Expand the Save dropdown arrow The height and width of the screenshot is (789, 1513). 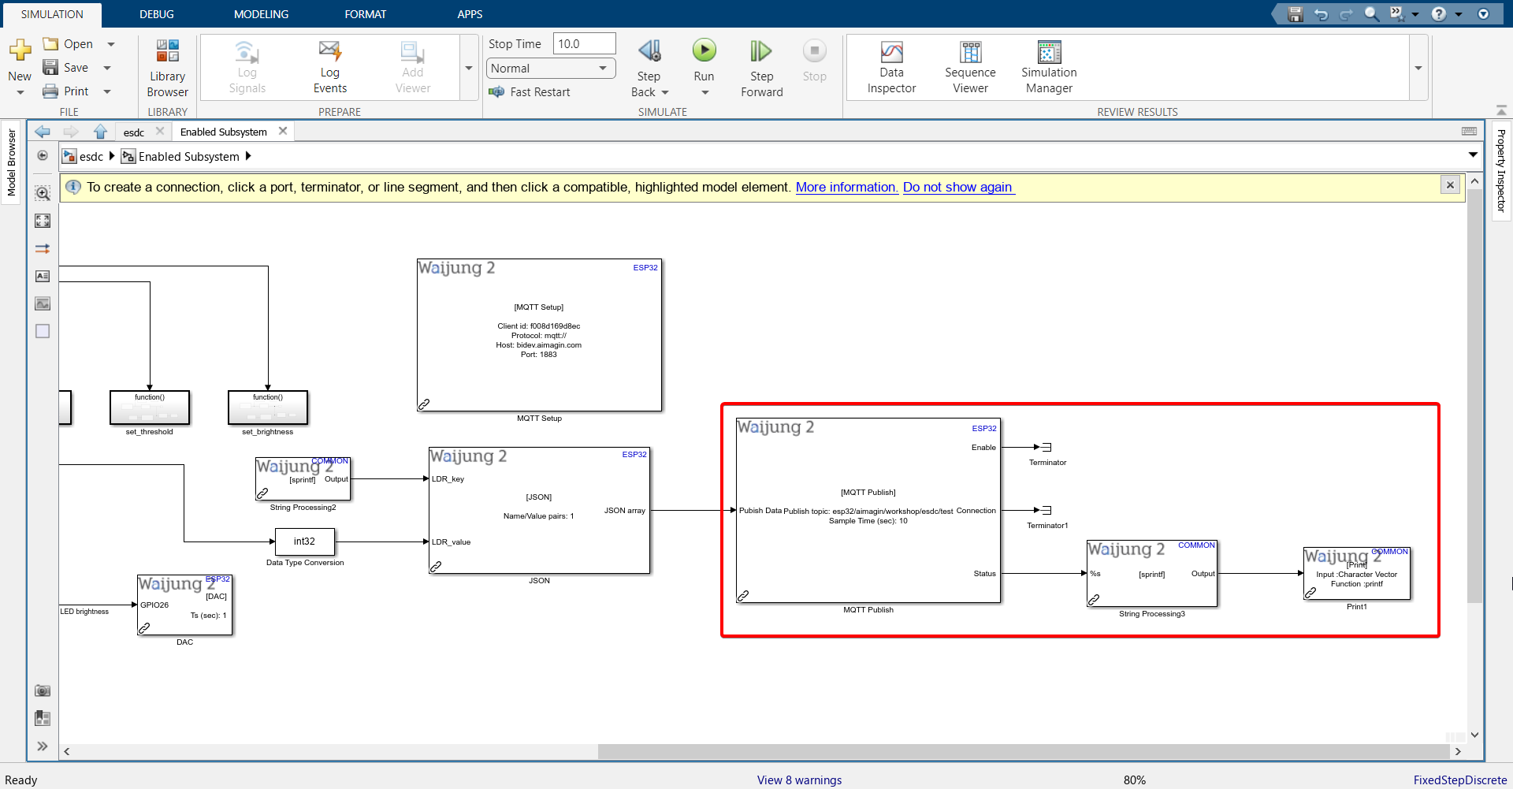[x=107, y=68]
